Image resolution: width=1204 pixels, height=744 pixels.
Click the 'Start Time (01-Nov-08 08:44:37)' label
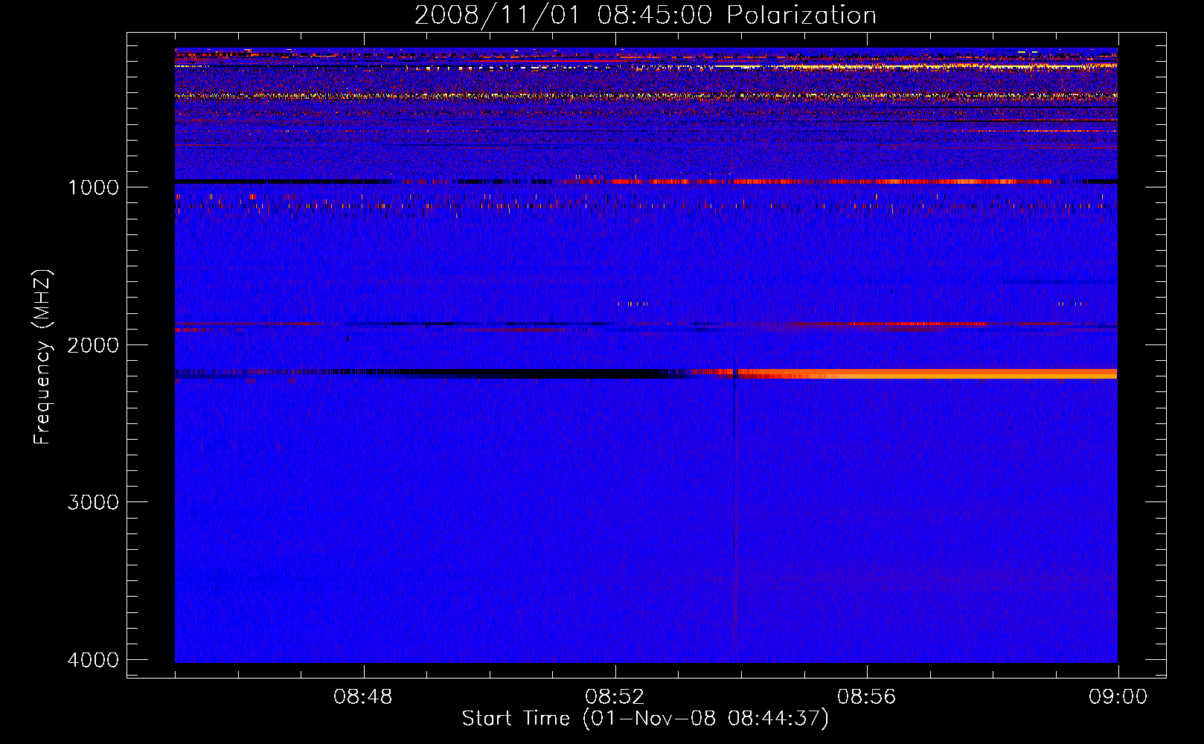pyautogui.click(x=645, y=719)
